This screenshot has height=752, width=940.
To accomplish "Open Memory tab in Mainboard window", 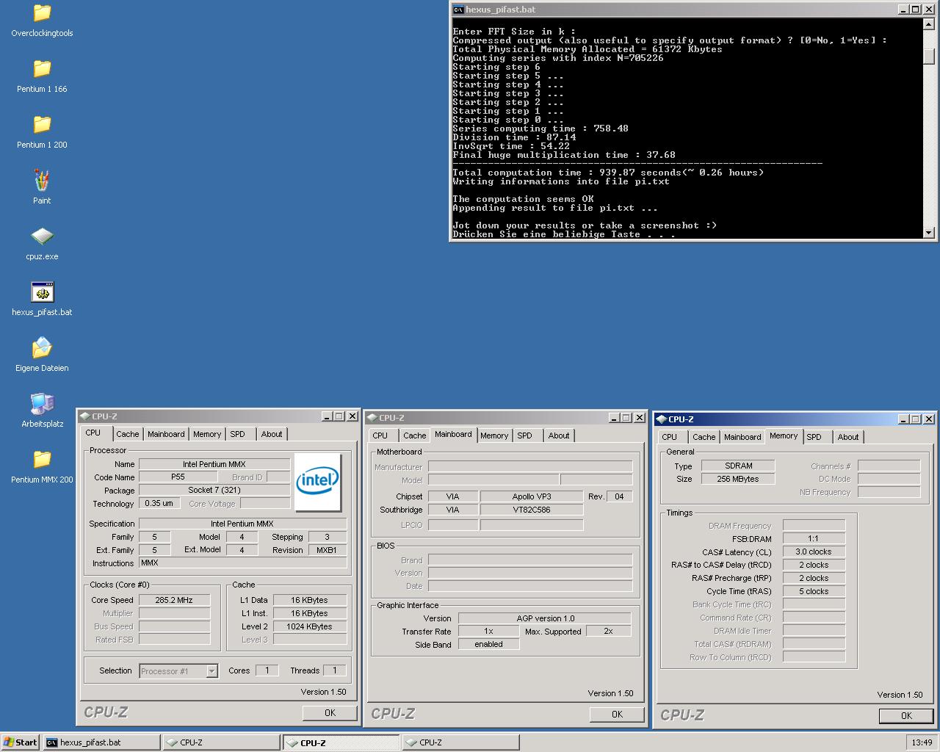I will coord(494,435).
